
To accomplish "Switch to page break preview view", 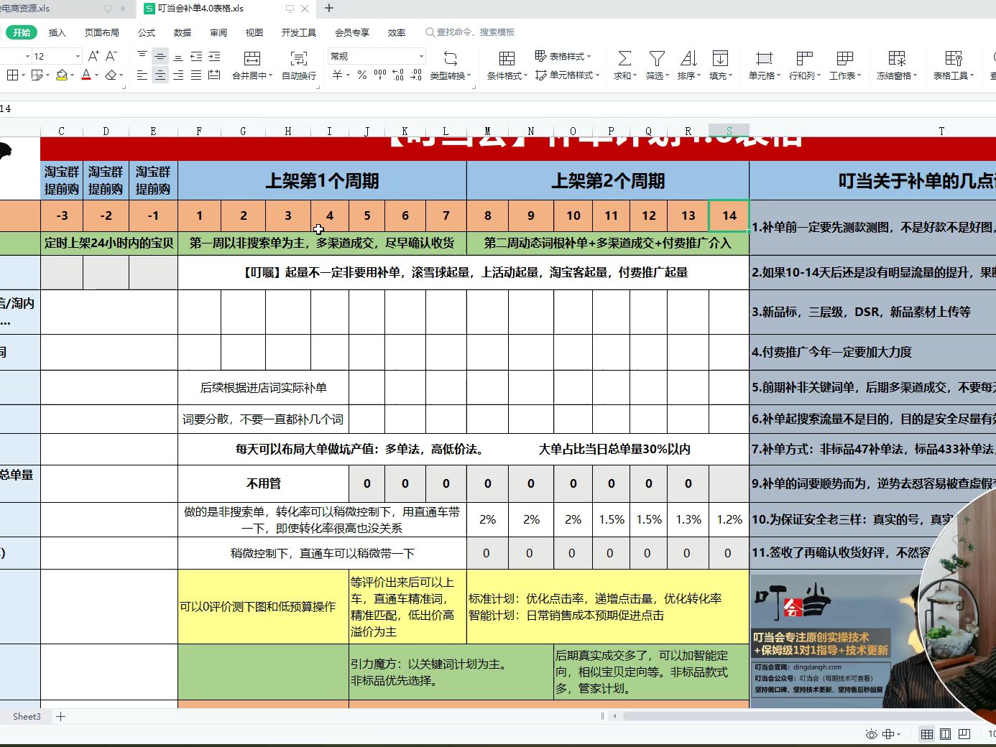I will point(964,734).
